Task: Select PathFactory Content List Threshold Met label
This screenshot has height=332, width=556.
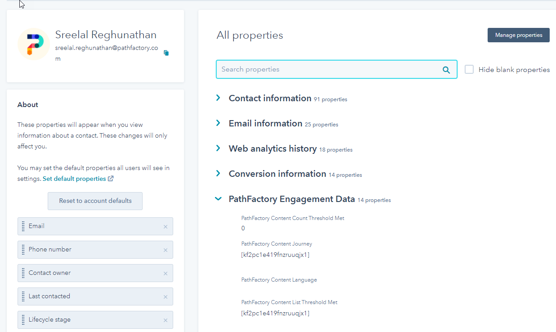Action: [289, 302]
